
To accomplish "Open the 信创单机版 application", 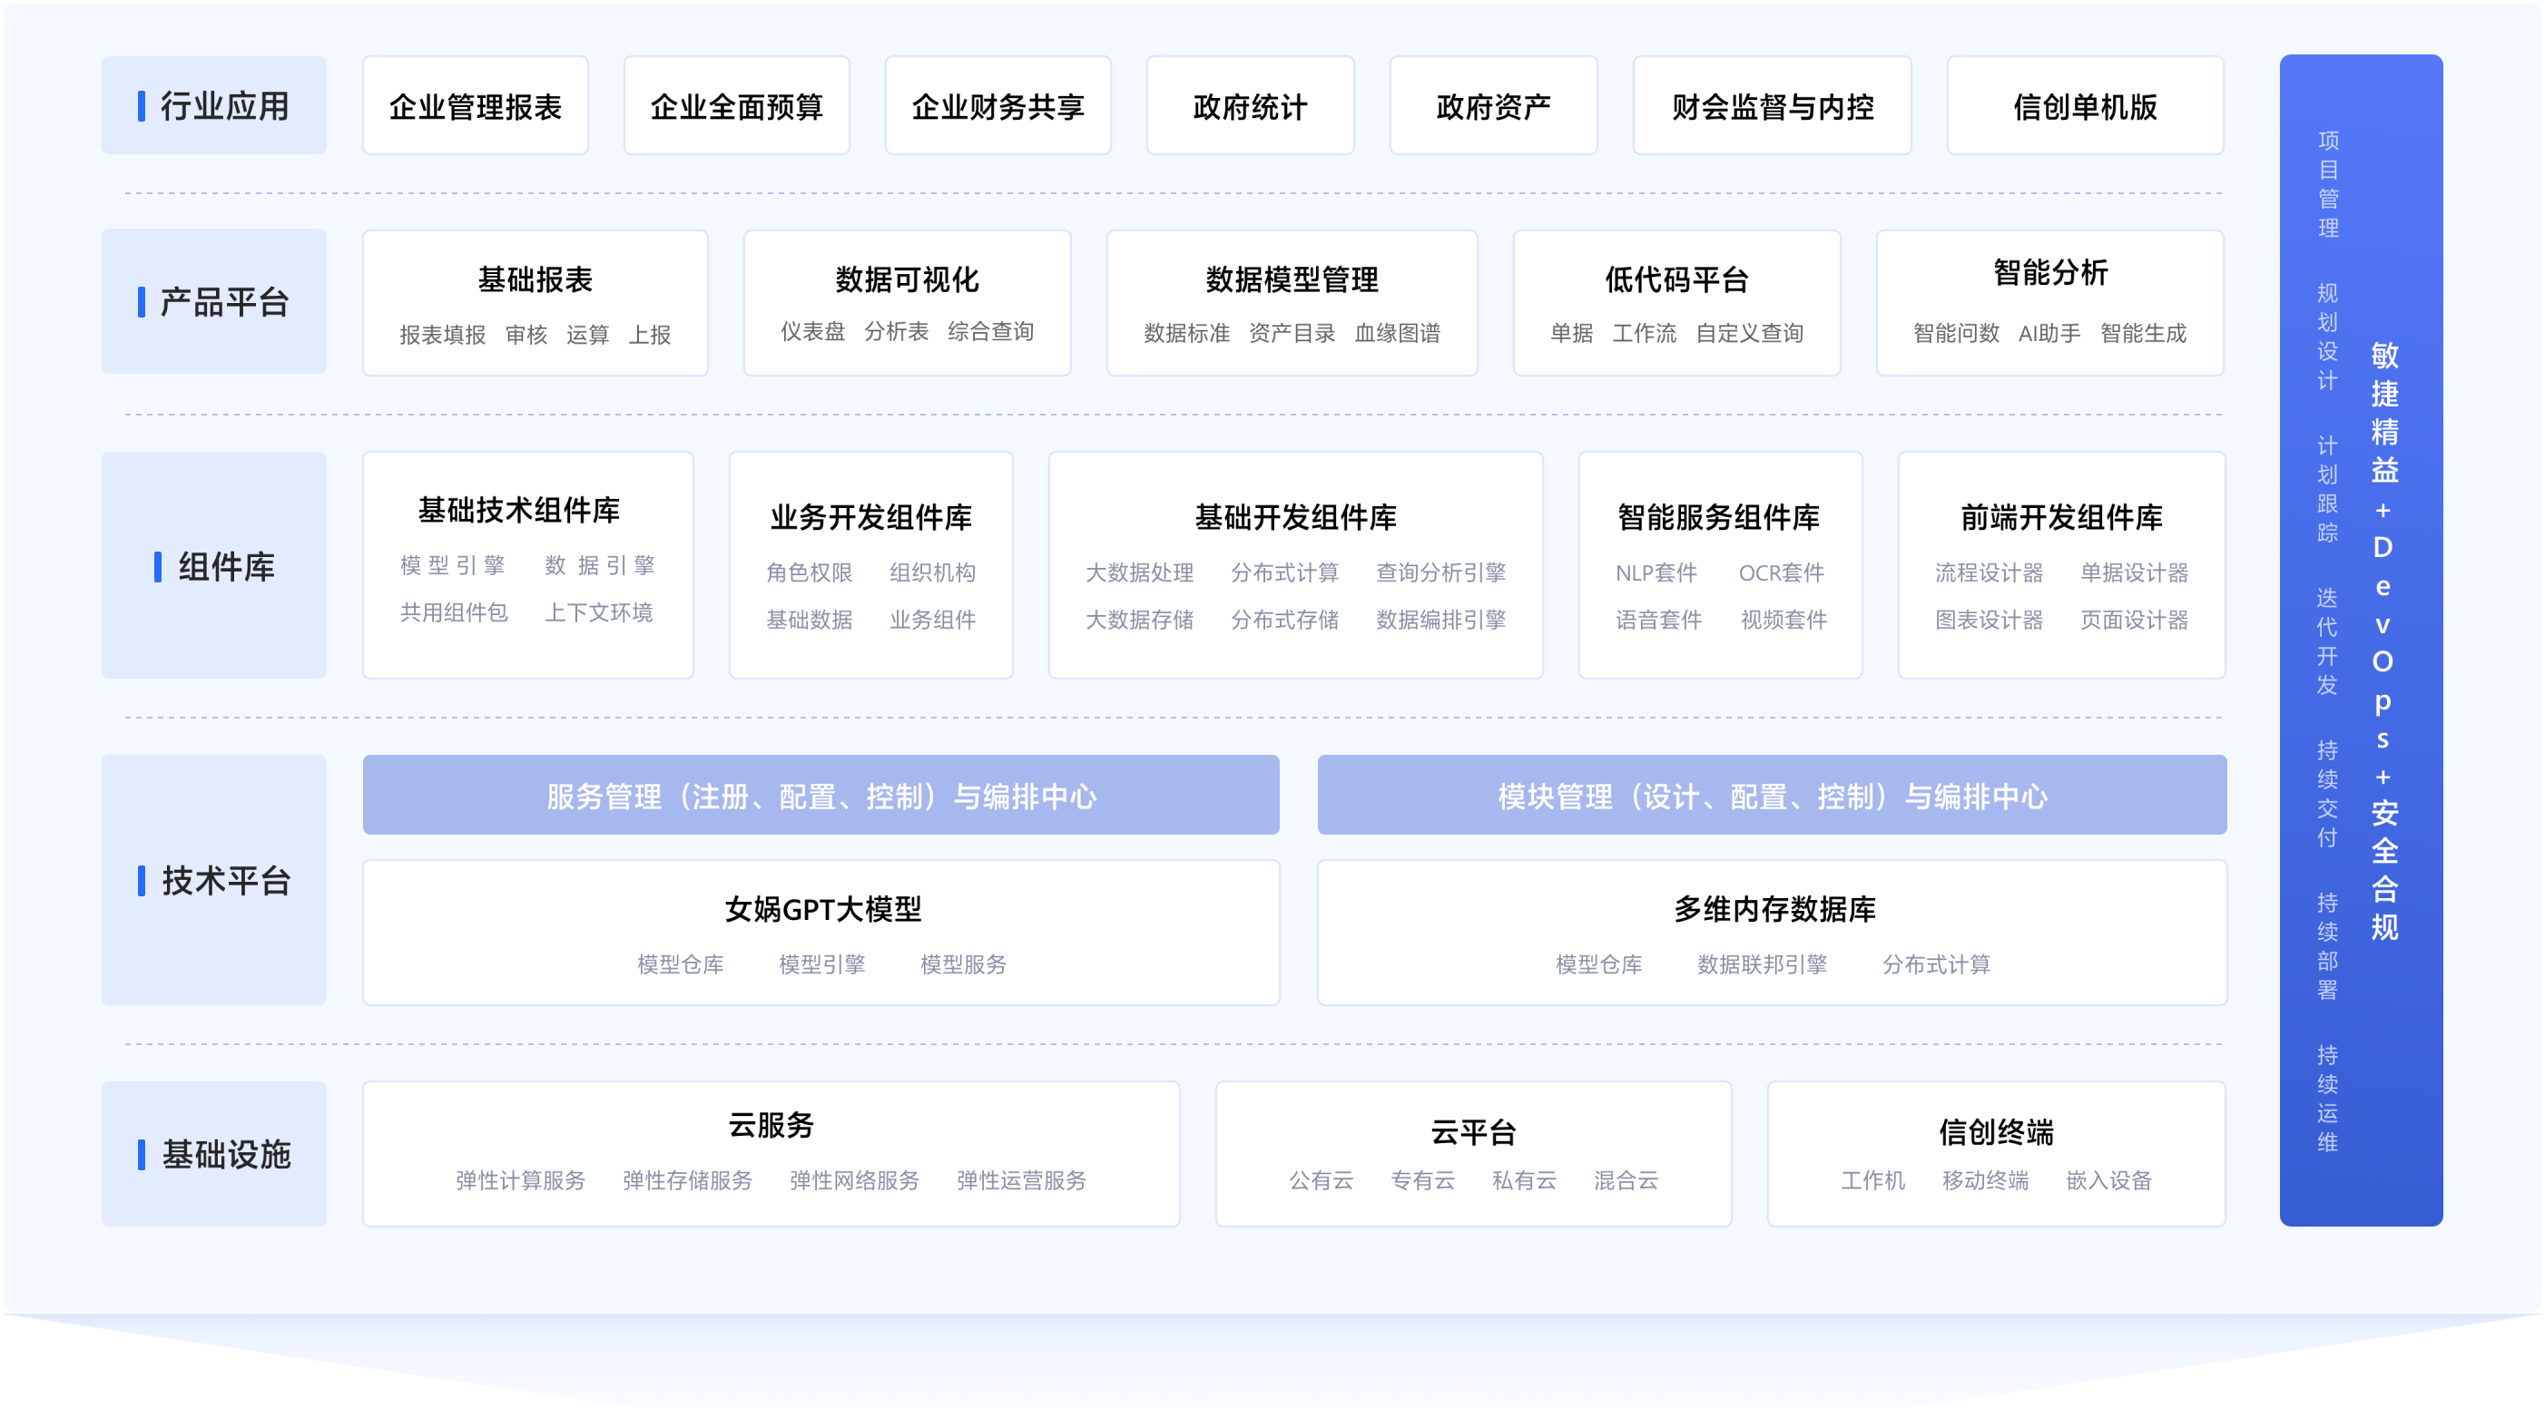I will pos(2085,104).
